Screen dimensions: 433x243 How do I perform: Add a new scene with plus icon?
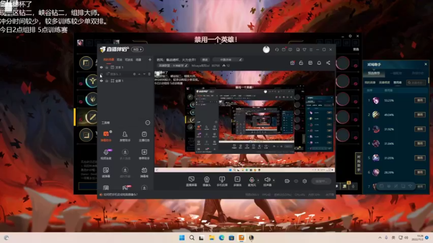coord(150,59)
